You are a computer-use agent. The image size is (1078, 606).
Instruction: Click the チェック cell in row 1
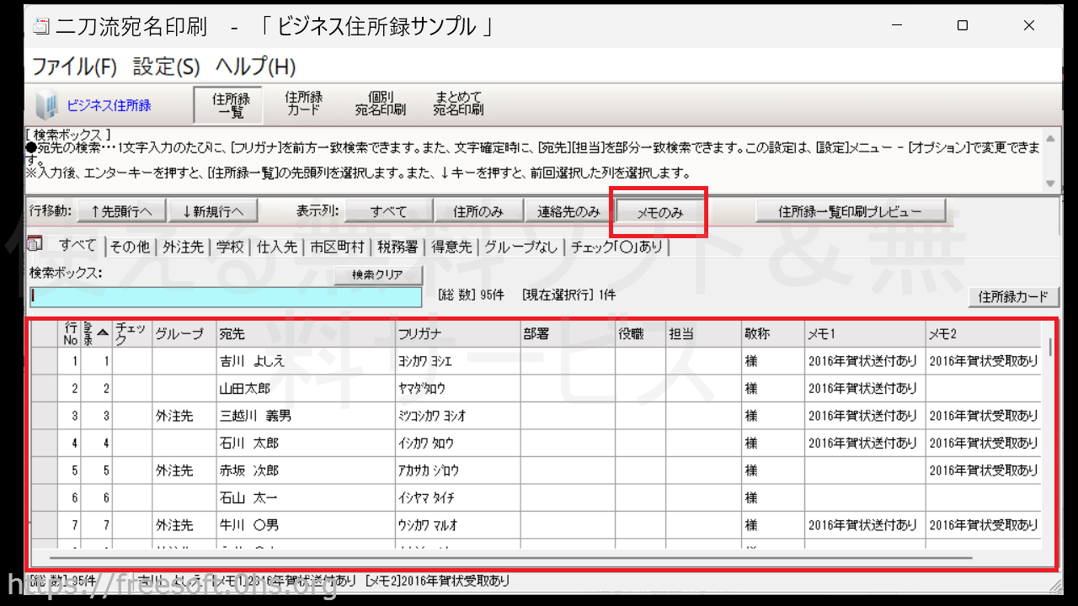point(132,361)
